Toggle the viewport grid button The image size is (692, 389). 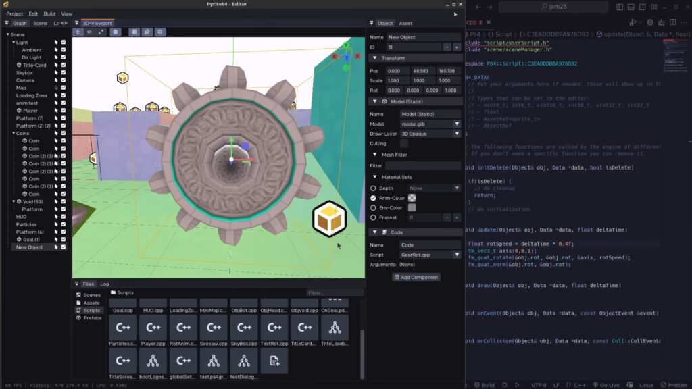[x=134, y=32]
